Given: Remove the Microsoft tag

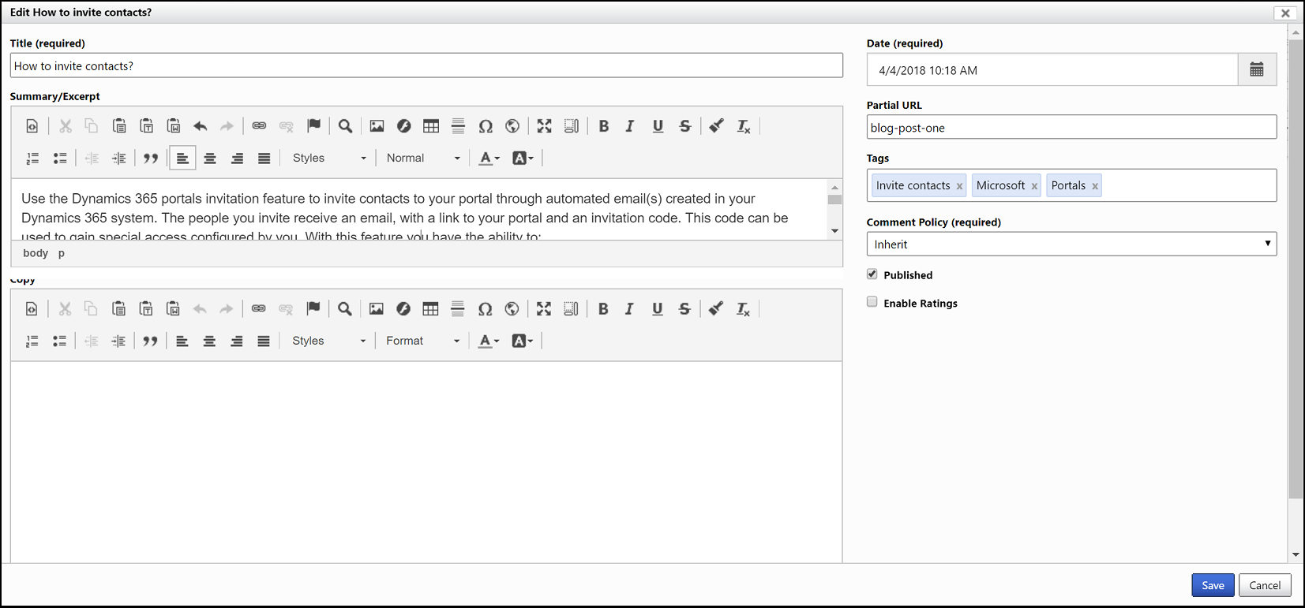Looking at the screenshot, I should [1034, 187].
